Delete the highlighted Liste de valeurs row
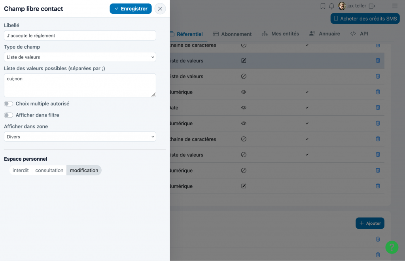 pyautogui.click(x=378, y=60)
